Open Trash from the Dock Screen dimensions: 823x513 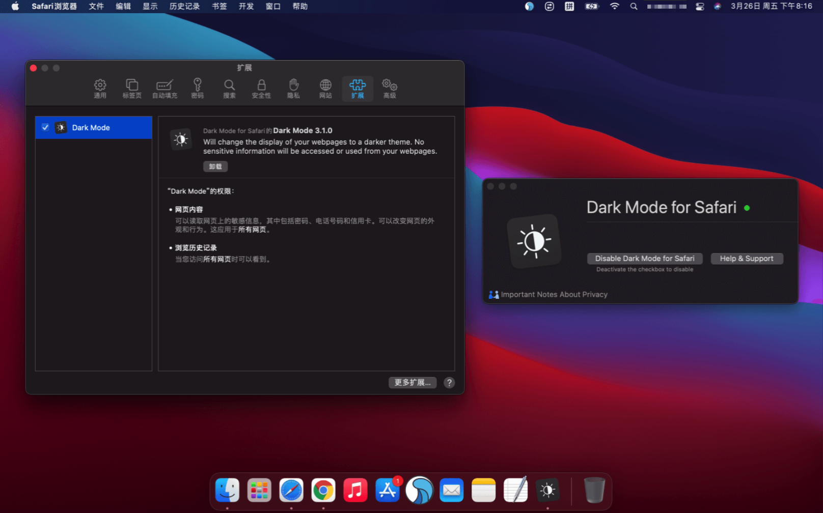[x=594, y=490]
